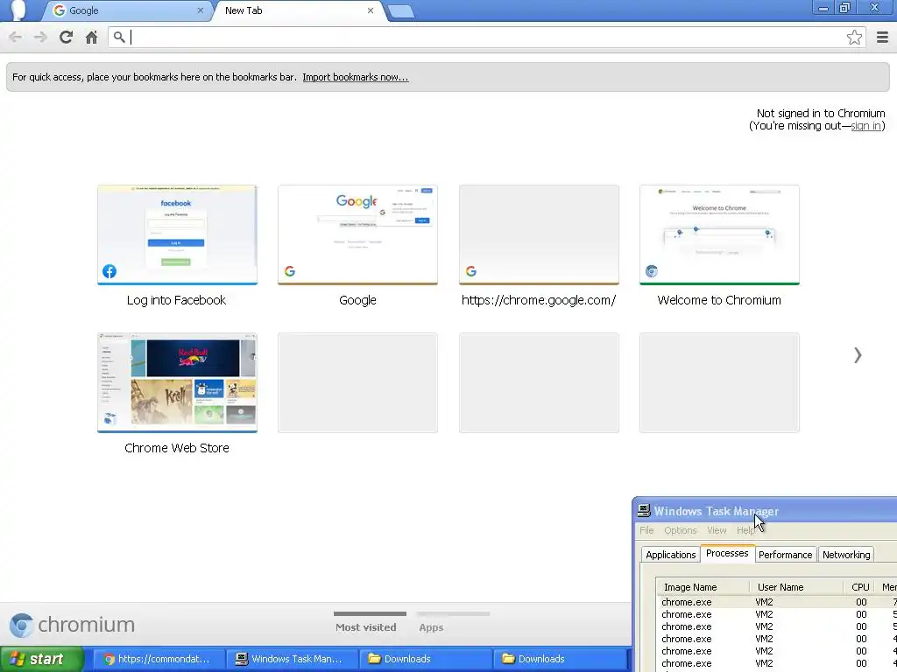The width and height of the screenshot is (897, 672).
Task: Open the Chrome Web Store thumbnail
Action: (x=177, y=383)
